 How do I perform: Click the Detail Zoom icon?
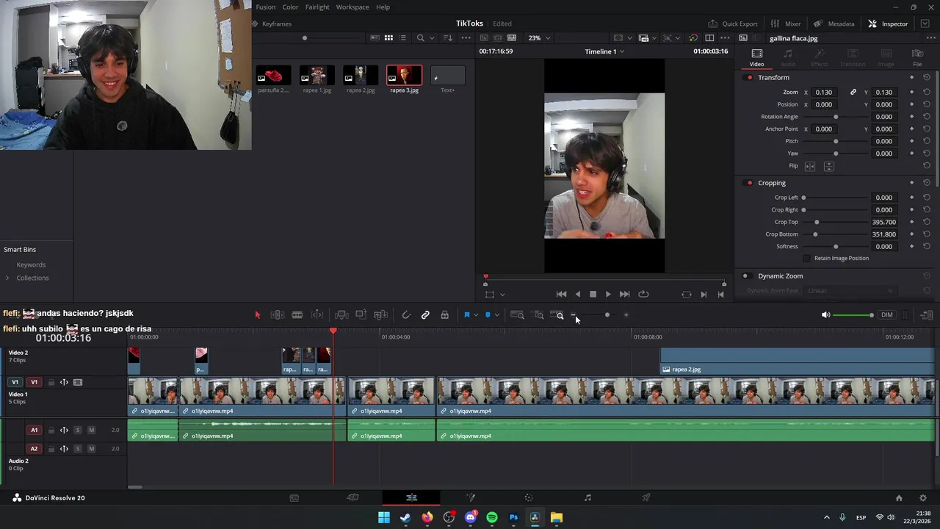[x=538, y=315]
